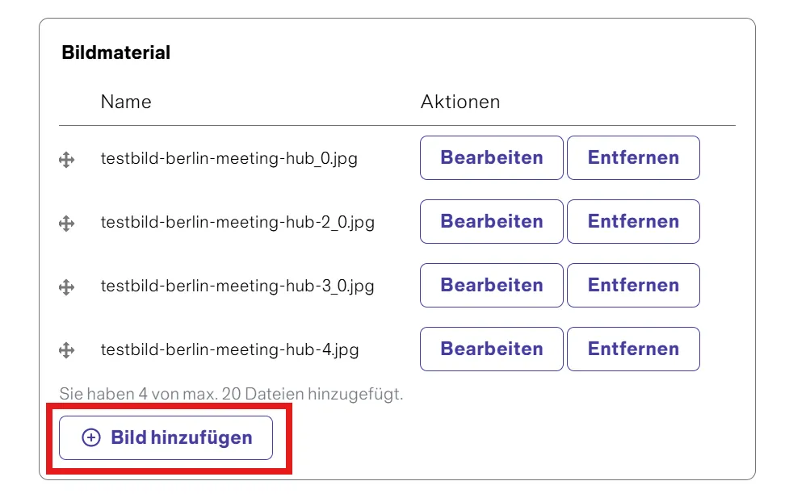
Task: Delete testbild-berlin-meeting-hub-3_0.jpg with Entfernen
Action: 633,285
